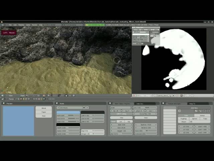
Task: Open the Script context icon in Panels header
Action: [19, 99]
